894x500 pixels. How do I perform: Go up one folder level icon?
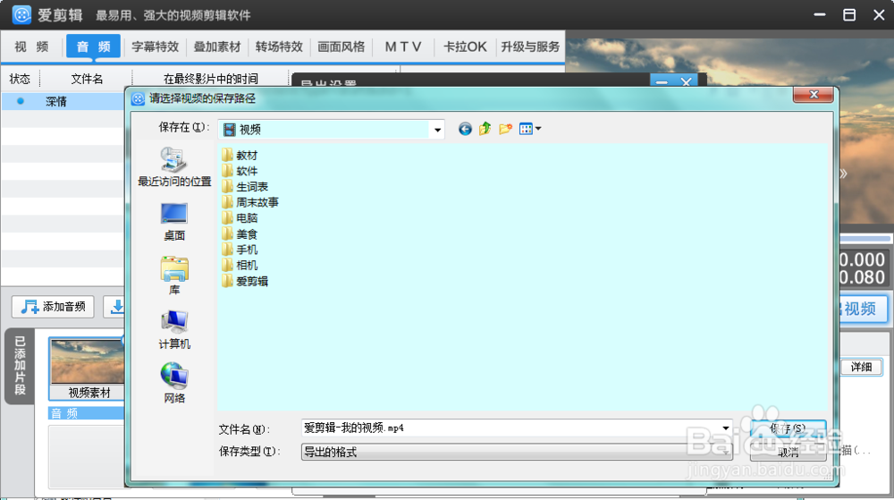coord(485,129)
